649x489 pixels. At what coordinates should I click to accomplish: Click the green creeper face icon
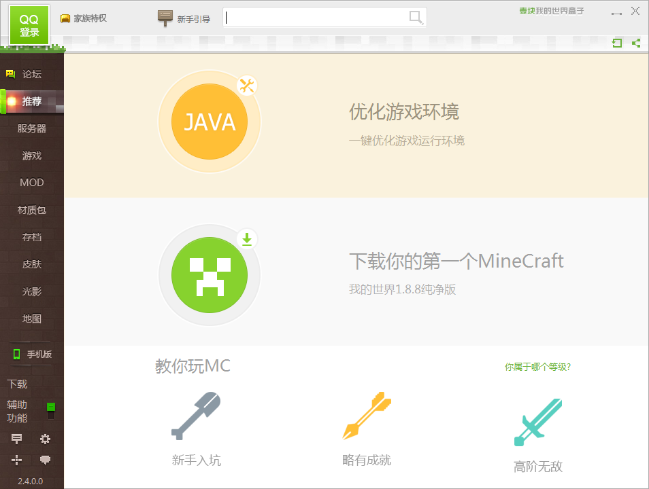[210, 275]
